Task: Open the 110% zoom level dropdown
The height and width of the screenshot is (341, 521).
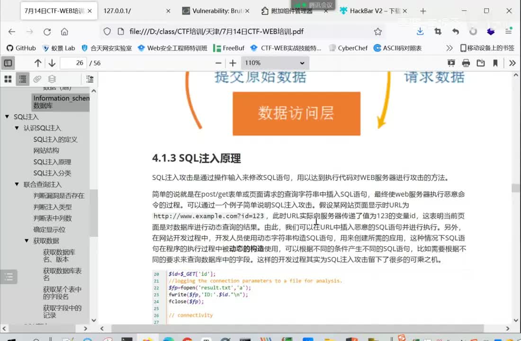Action: (x=275, y=63)
